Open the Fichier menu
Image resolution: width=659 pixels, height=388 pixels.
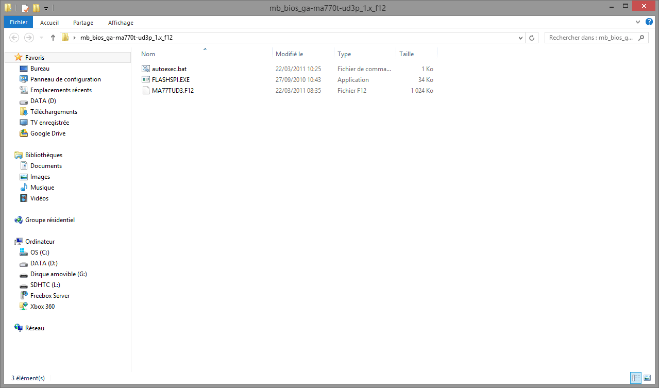point(19,23)
